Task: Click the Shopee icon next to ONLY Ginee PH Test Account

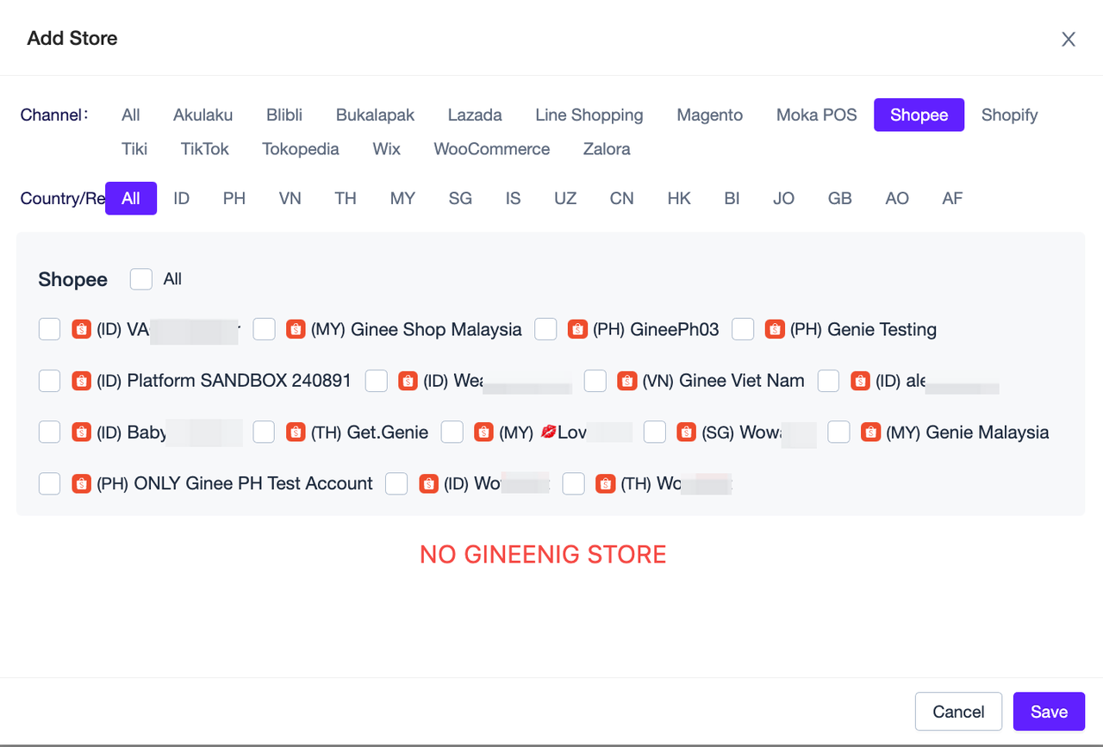Action: (x=81, y=483)
